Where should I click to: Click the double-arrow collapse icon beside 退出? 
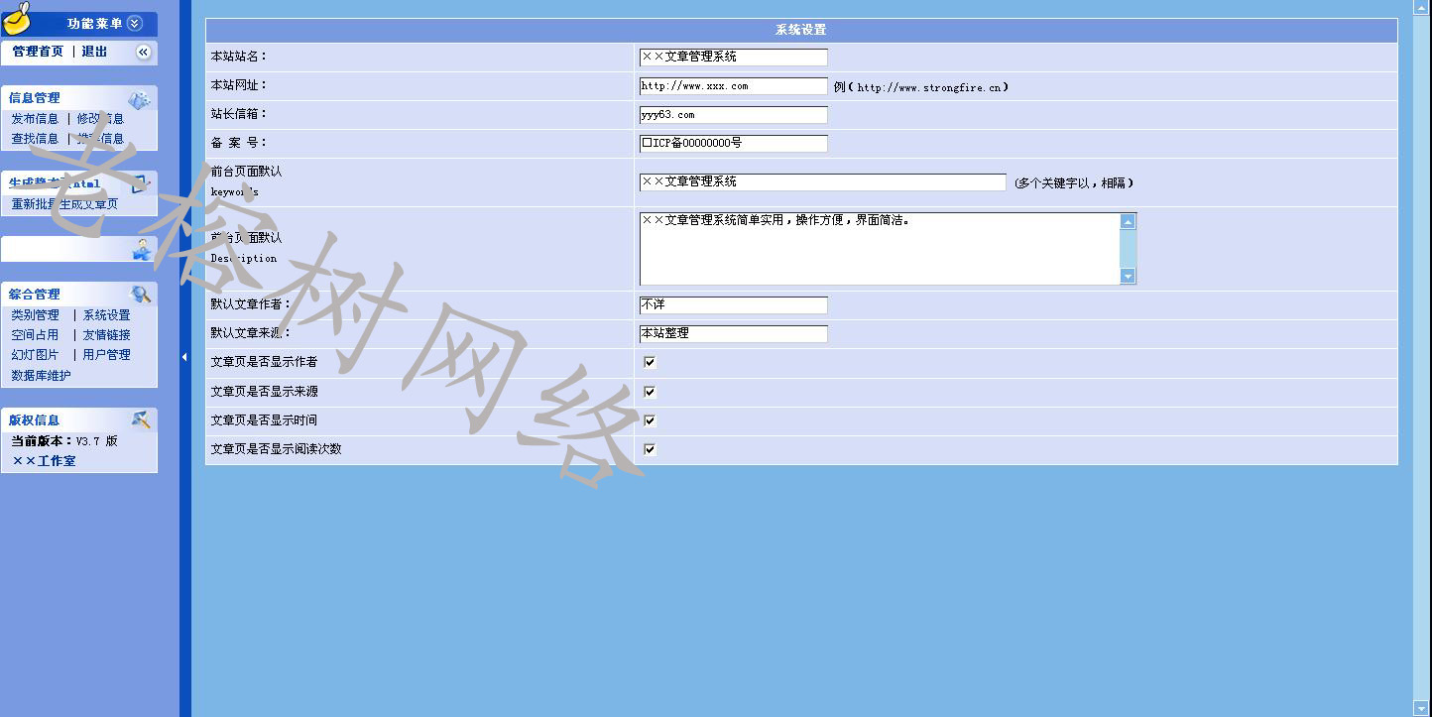[143, 52]
